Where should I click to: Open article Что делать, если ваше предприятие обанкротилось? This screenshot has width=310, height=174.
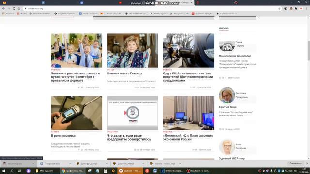pyautogui.click(x=129, y=137)
